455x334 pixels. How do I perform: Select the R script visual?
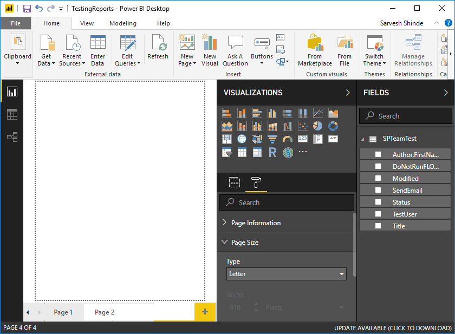click(272, 152)
